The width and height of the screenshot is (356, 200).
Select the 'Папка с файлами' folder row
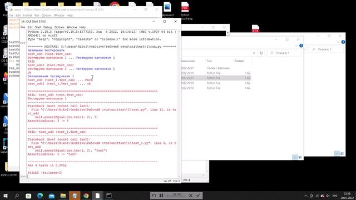[x=216, y=68]
